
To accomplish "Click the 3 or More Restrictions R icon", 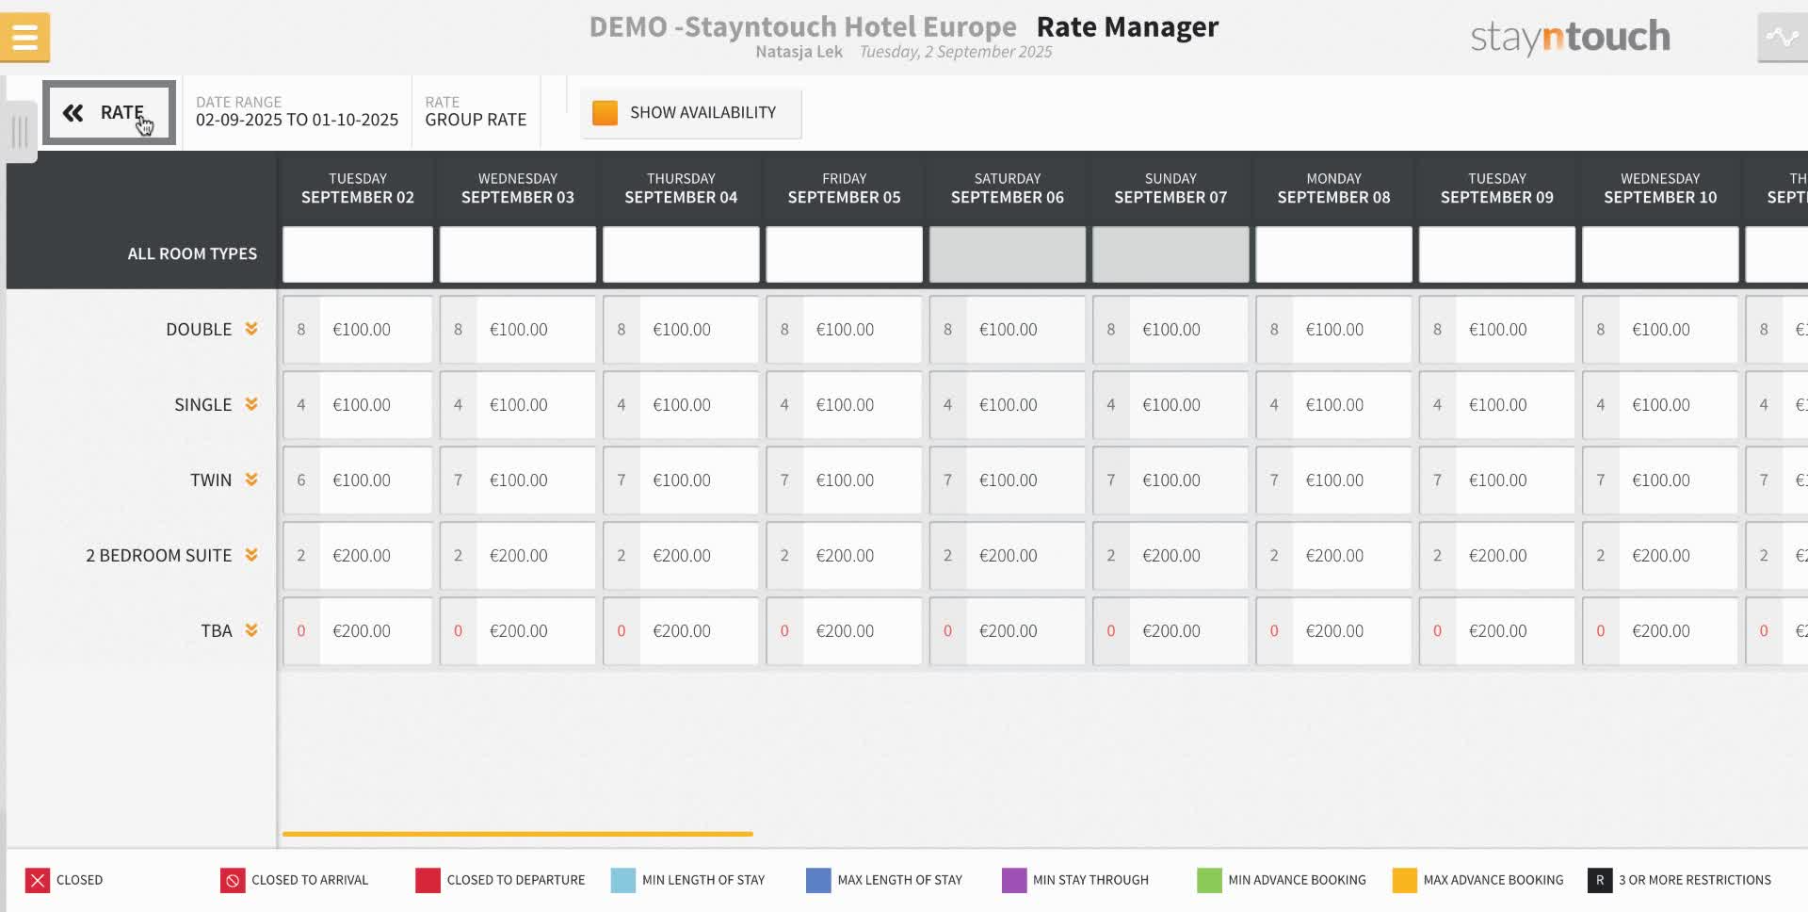I will pyautogui.click(x=1600, y=880).
